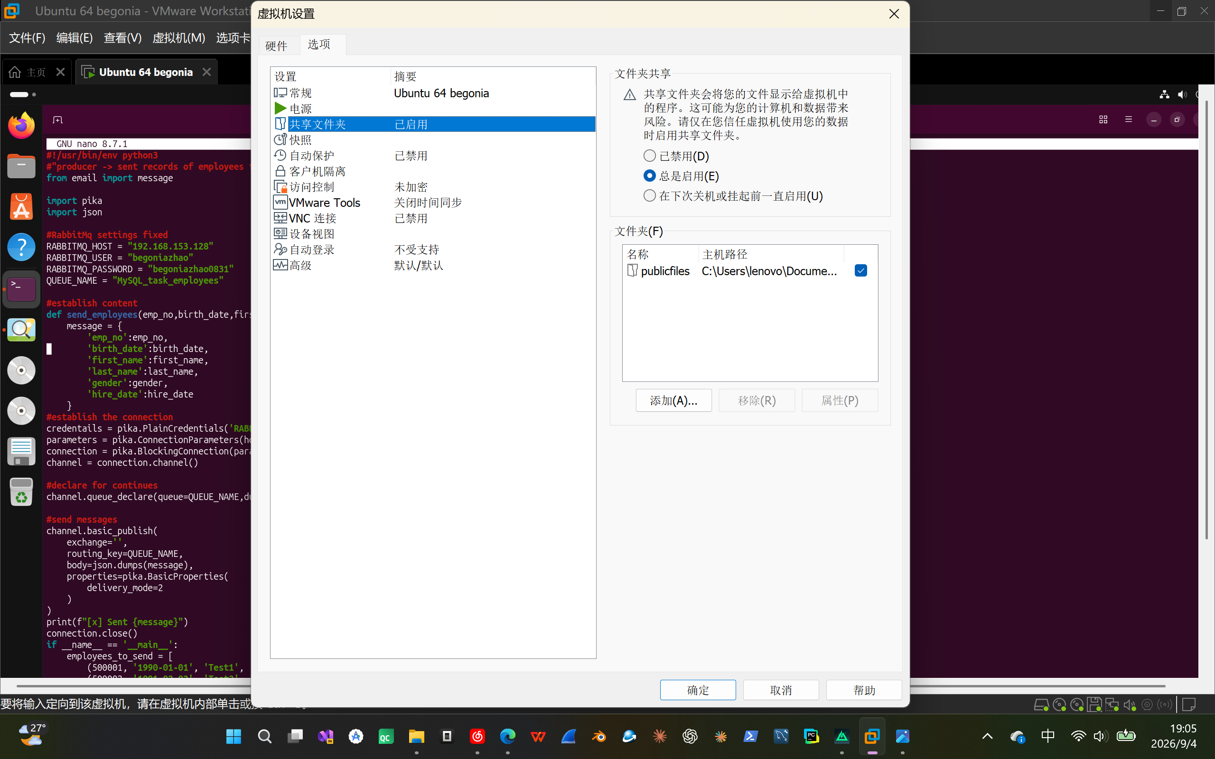Confirm settings with 确定 button

[698, 690]
